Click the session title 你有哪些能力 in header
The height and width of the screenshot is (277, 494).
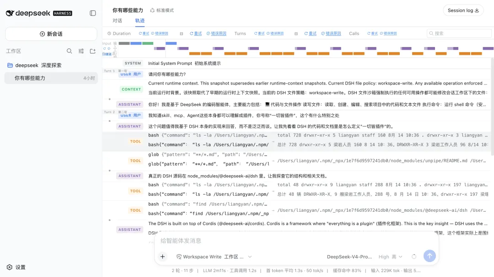coord(128,10)
